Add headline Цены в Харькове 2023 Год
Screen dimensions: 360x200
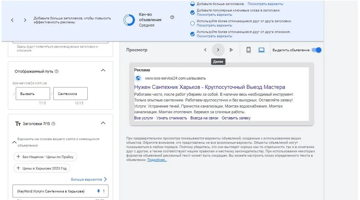42,168
